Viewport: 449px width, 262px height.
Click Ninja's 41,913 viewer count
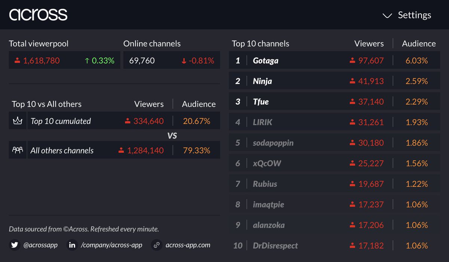point(371,81)
